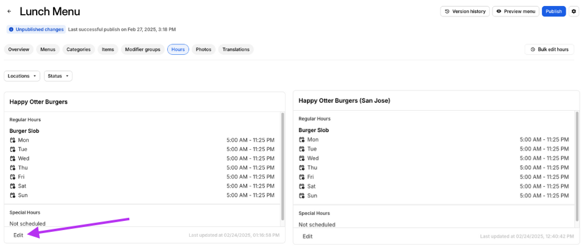Open the Translations tab
587x252 pixels.
click(236, 49)
